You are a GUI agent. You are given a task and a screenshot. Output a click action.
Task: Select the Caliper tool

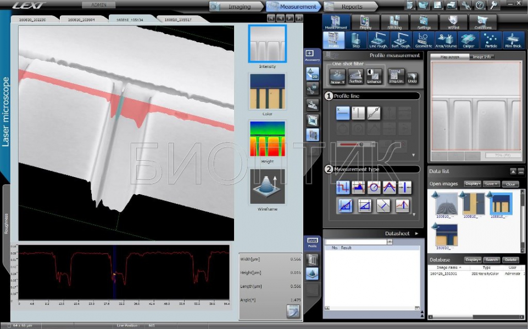click(x=469, y=41)
